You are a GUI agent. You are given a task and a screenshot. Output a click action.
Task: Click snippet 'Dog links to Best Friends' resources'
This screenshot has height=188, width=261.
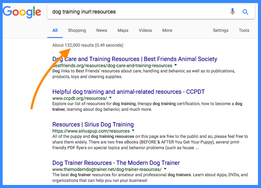point(144,74)
